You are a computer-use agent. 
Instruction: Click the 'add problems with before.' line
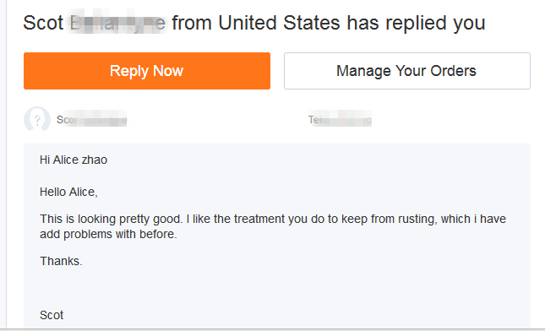108,234
